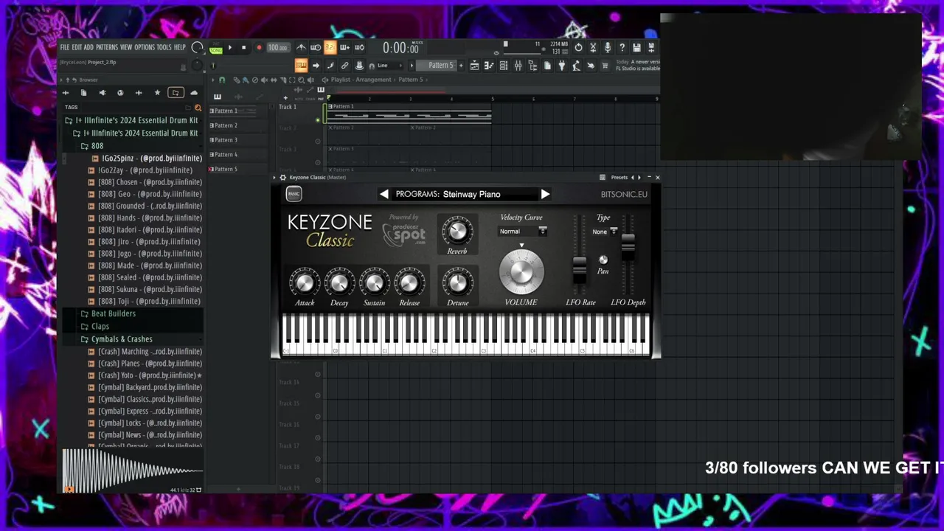Open the PATTERNS menu
Viewport: 944px width, 531px height.
pyautogui.click(x=107, y=47)
